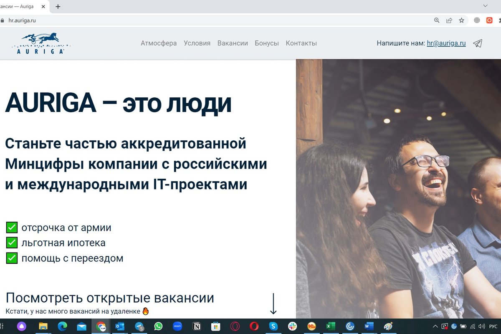Select Бонусы in the navigation bar
This screenshot has height=334, width=501.
pos(267,43)
